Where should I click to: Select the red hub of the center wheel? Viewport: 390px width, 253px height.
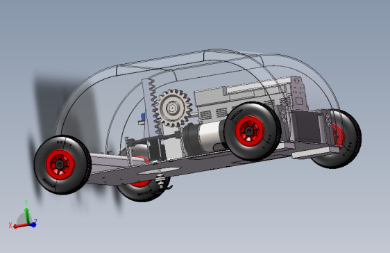[250, 131]
